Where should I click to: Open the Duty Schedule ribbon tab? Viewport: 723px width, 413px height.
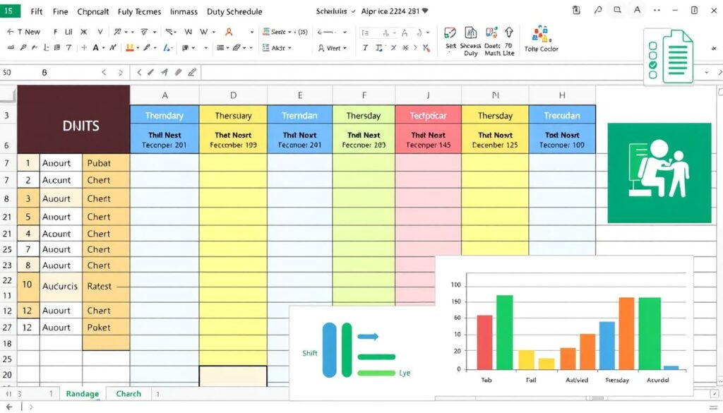[x=234, y=11]
